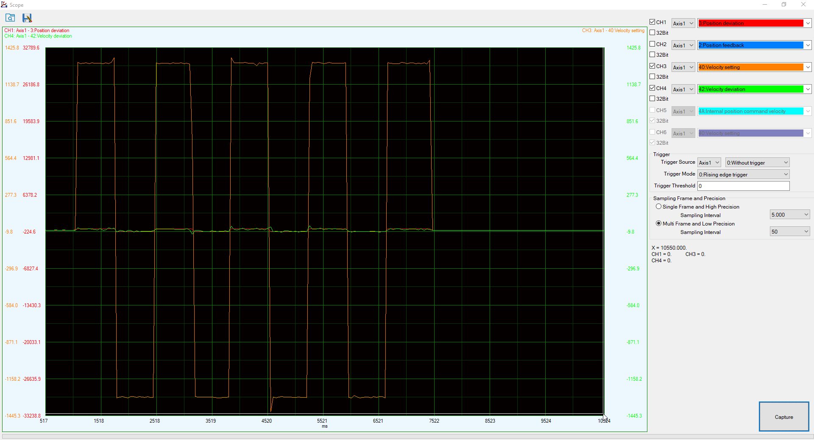Click the X = 10550.000 cursor readout

click(669, 248)
